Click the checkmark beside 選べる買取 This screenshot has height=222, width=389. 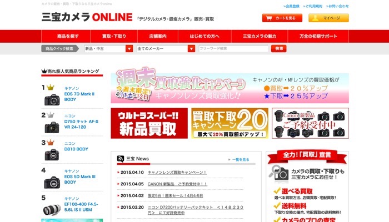click(x=277, y=190)
